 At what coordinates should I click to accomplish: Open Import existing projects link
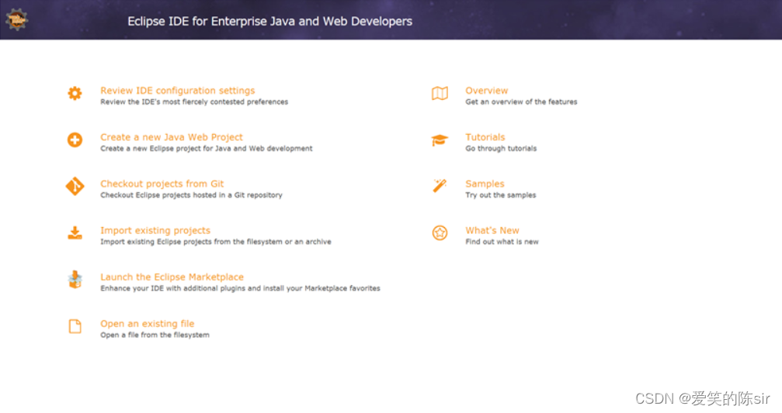coord(155,230)
